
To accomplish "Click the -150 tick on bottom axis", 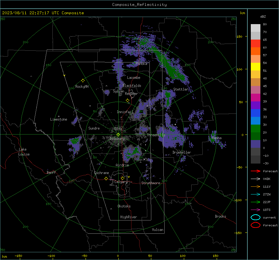I will 18,256.
